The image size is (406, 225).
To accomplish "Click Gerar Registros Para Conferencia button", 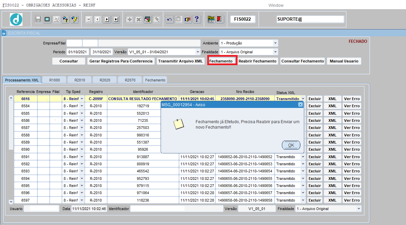I will click(x=121, y=61).
